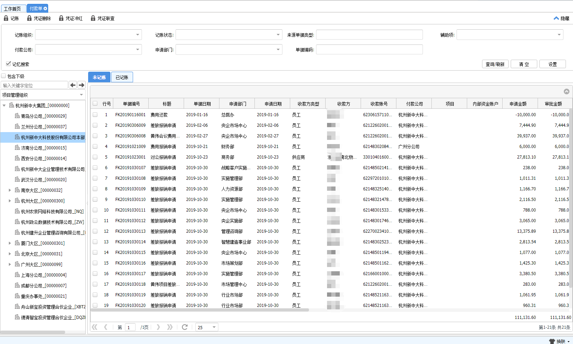Click the 单据编码 input field
This screenshot has height=344, width=573.
click(x=369, y=49)
